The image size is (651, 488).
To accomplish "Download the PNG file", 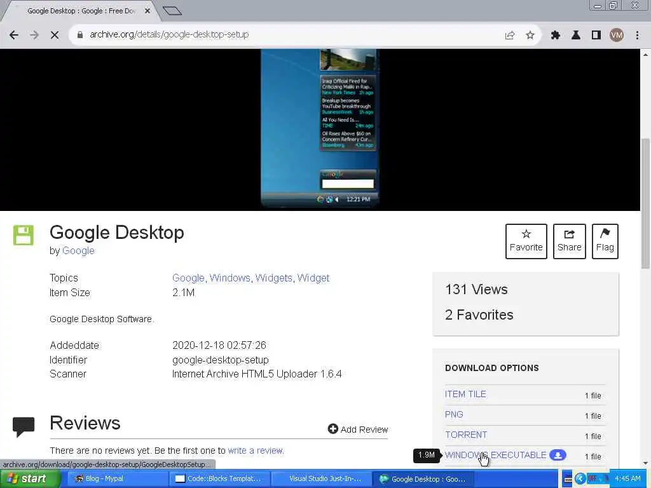I will point(454,414).
